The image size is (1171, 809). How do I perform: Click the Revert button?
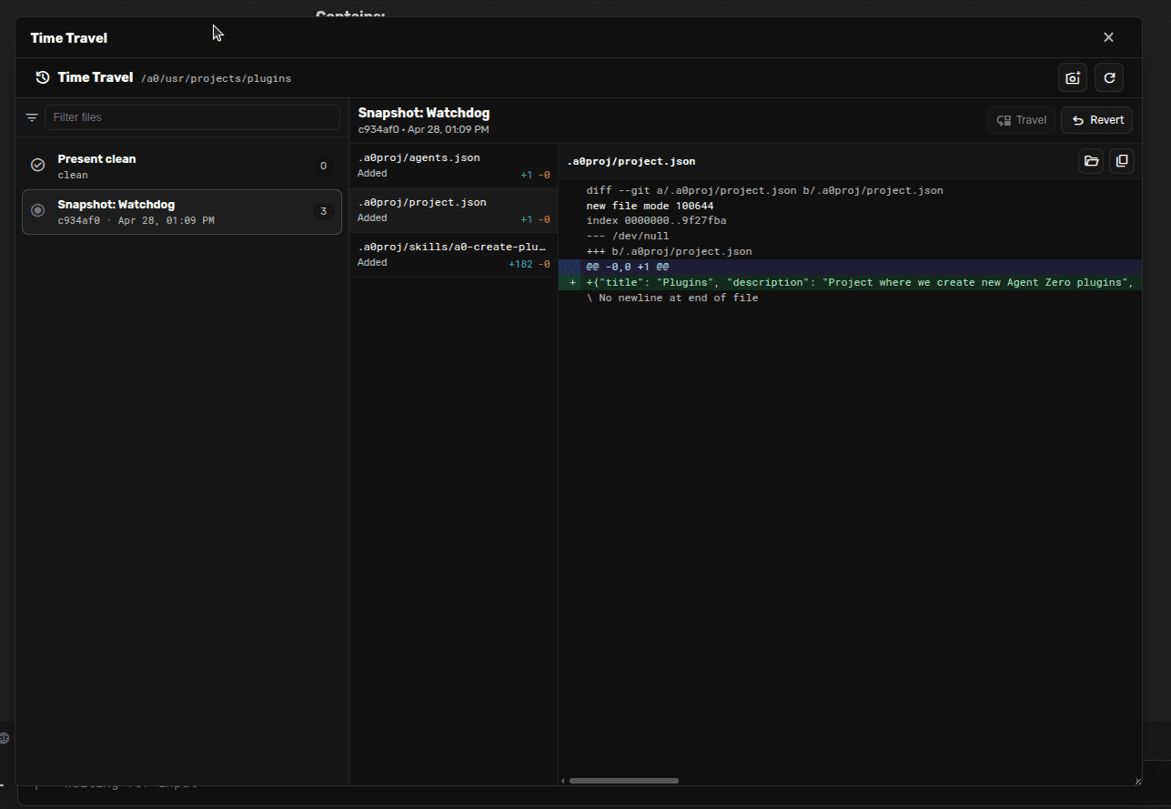(1096, 120)
